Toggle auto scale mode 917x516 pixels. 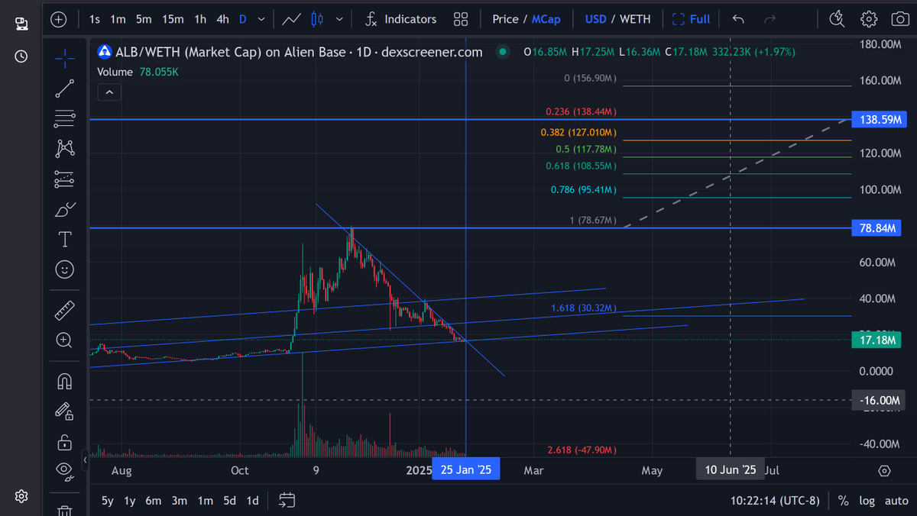(x=896, y=501)
